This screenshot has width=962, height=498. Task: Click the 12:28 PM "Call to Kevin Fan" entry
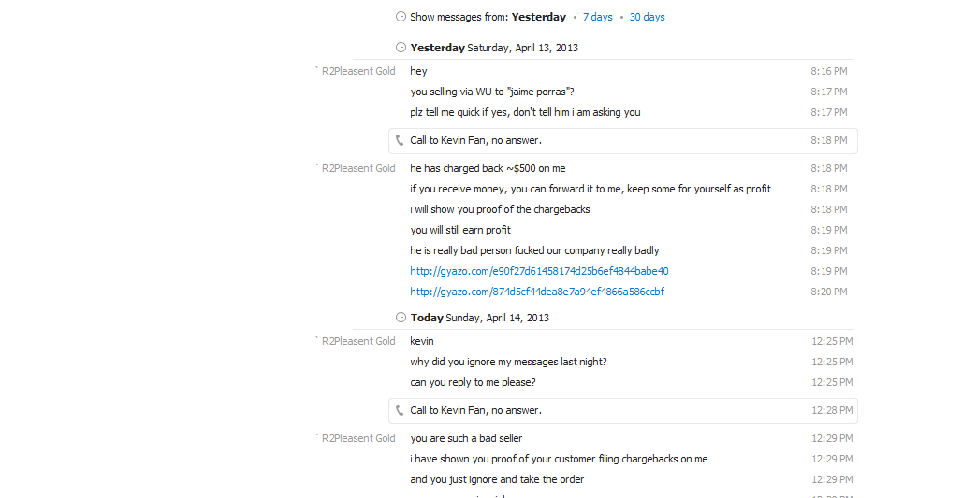pos(475,410)
